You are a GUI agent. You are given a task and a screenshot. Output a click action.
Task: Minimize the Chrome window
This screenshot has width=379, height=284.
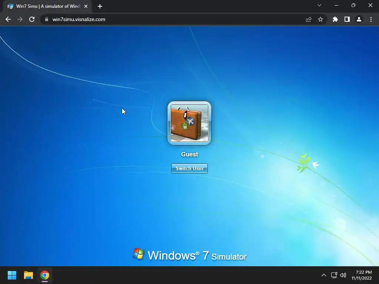[336, 5]
